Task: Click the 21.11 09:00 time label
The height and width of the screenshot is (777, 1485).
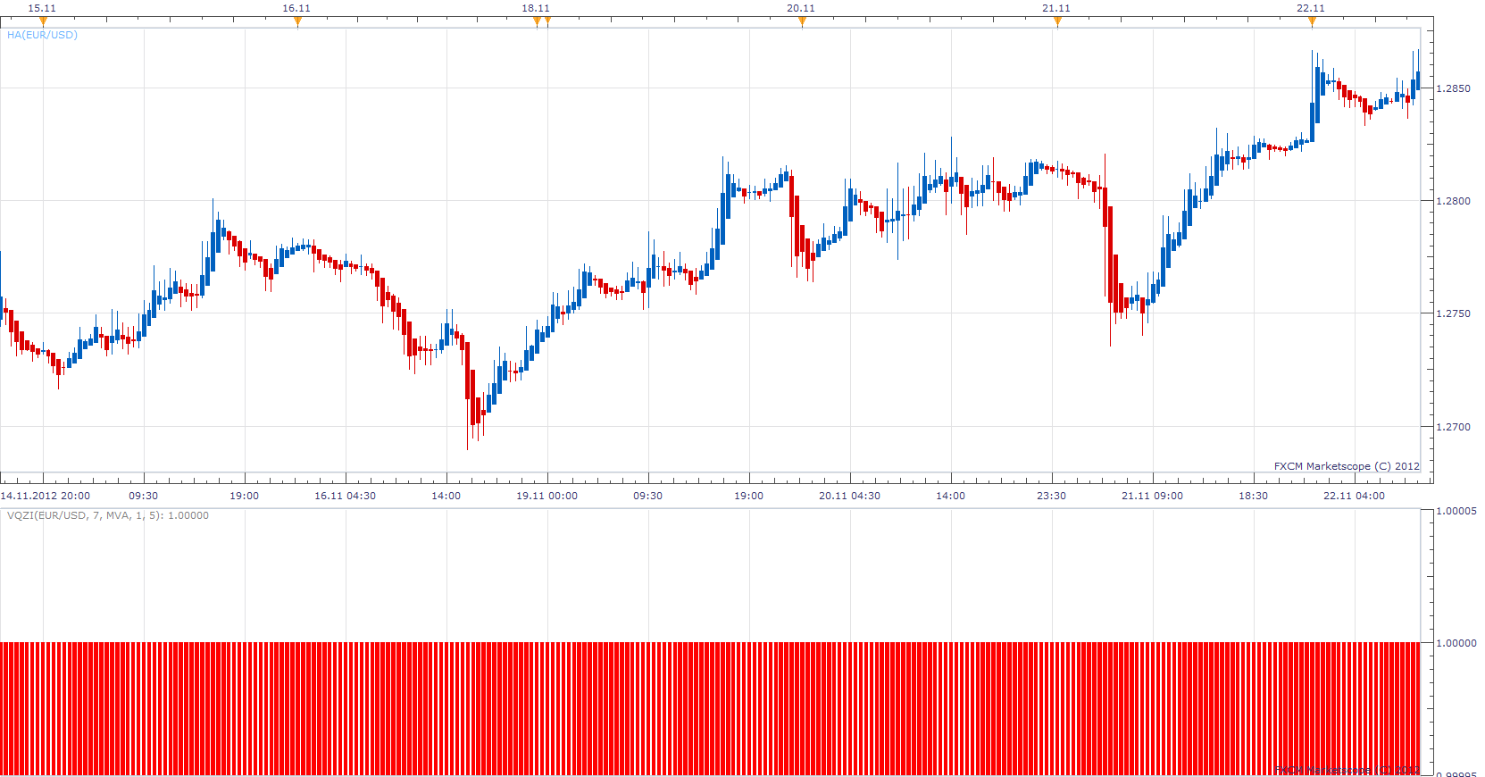Action: [1152, 496]
